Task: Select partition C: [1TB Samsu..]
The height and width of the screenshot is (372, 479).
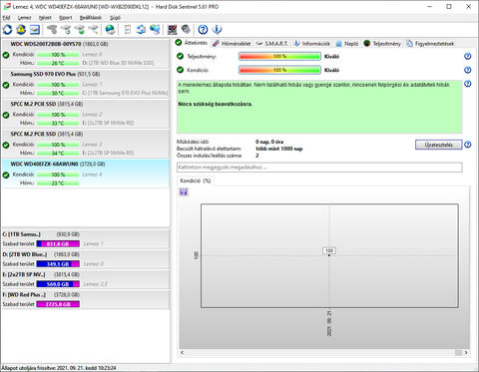Action: click(x=85, y=239)
